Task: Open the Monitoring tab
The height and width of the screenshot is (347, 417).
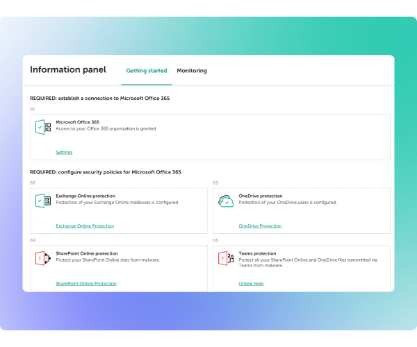Action: point(192,71)
